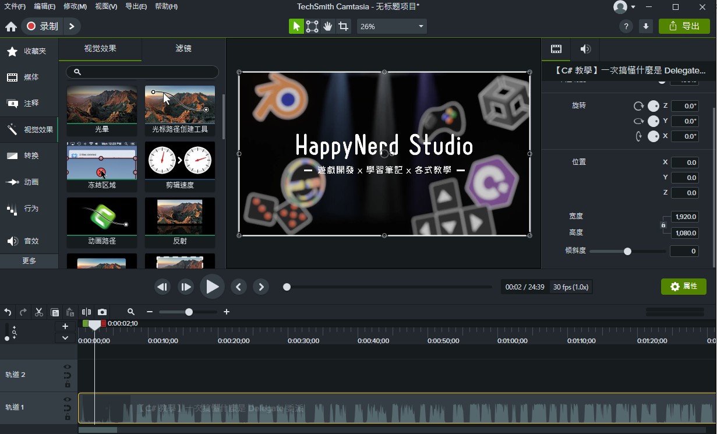This screenshot has height=434, width=717.
Task: Go to the Home screen icon
Action: click(x=11, y=27)
